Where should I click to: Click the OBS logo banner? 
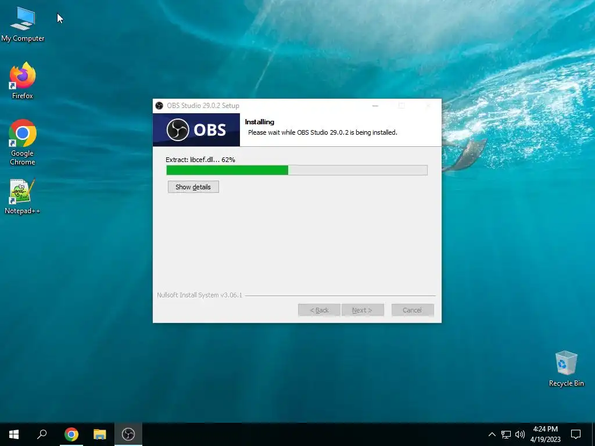(196, 130)
